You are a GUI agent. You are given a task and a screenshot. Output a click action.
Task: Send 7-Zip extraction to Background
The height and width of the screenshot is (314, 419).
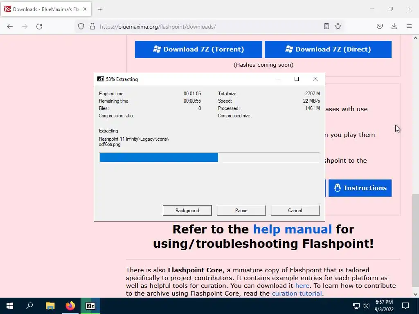(x=187, y=211)
